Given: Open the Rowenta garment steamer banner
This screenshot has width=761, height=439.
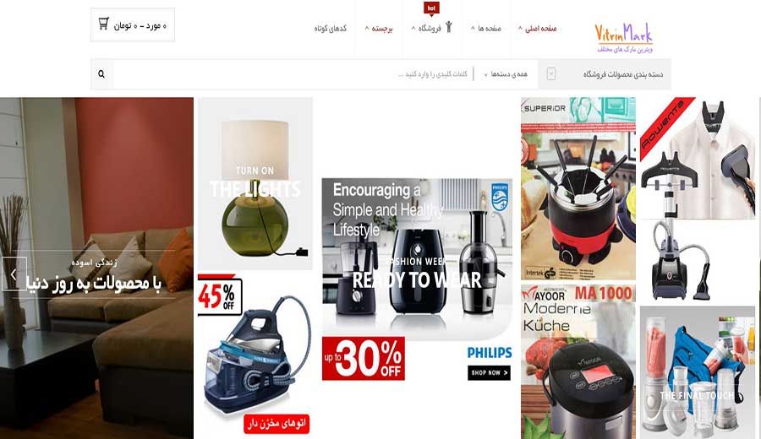Looking at the screenshot, I should tap(698, 199).
